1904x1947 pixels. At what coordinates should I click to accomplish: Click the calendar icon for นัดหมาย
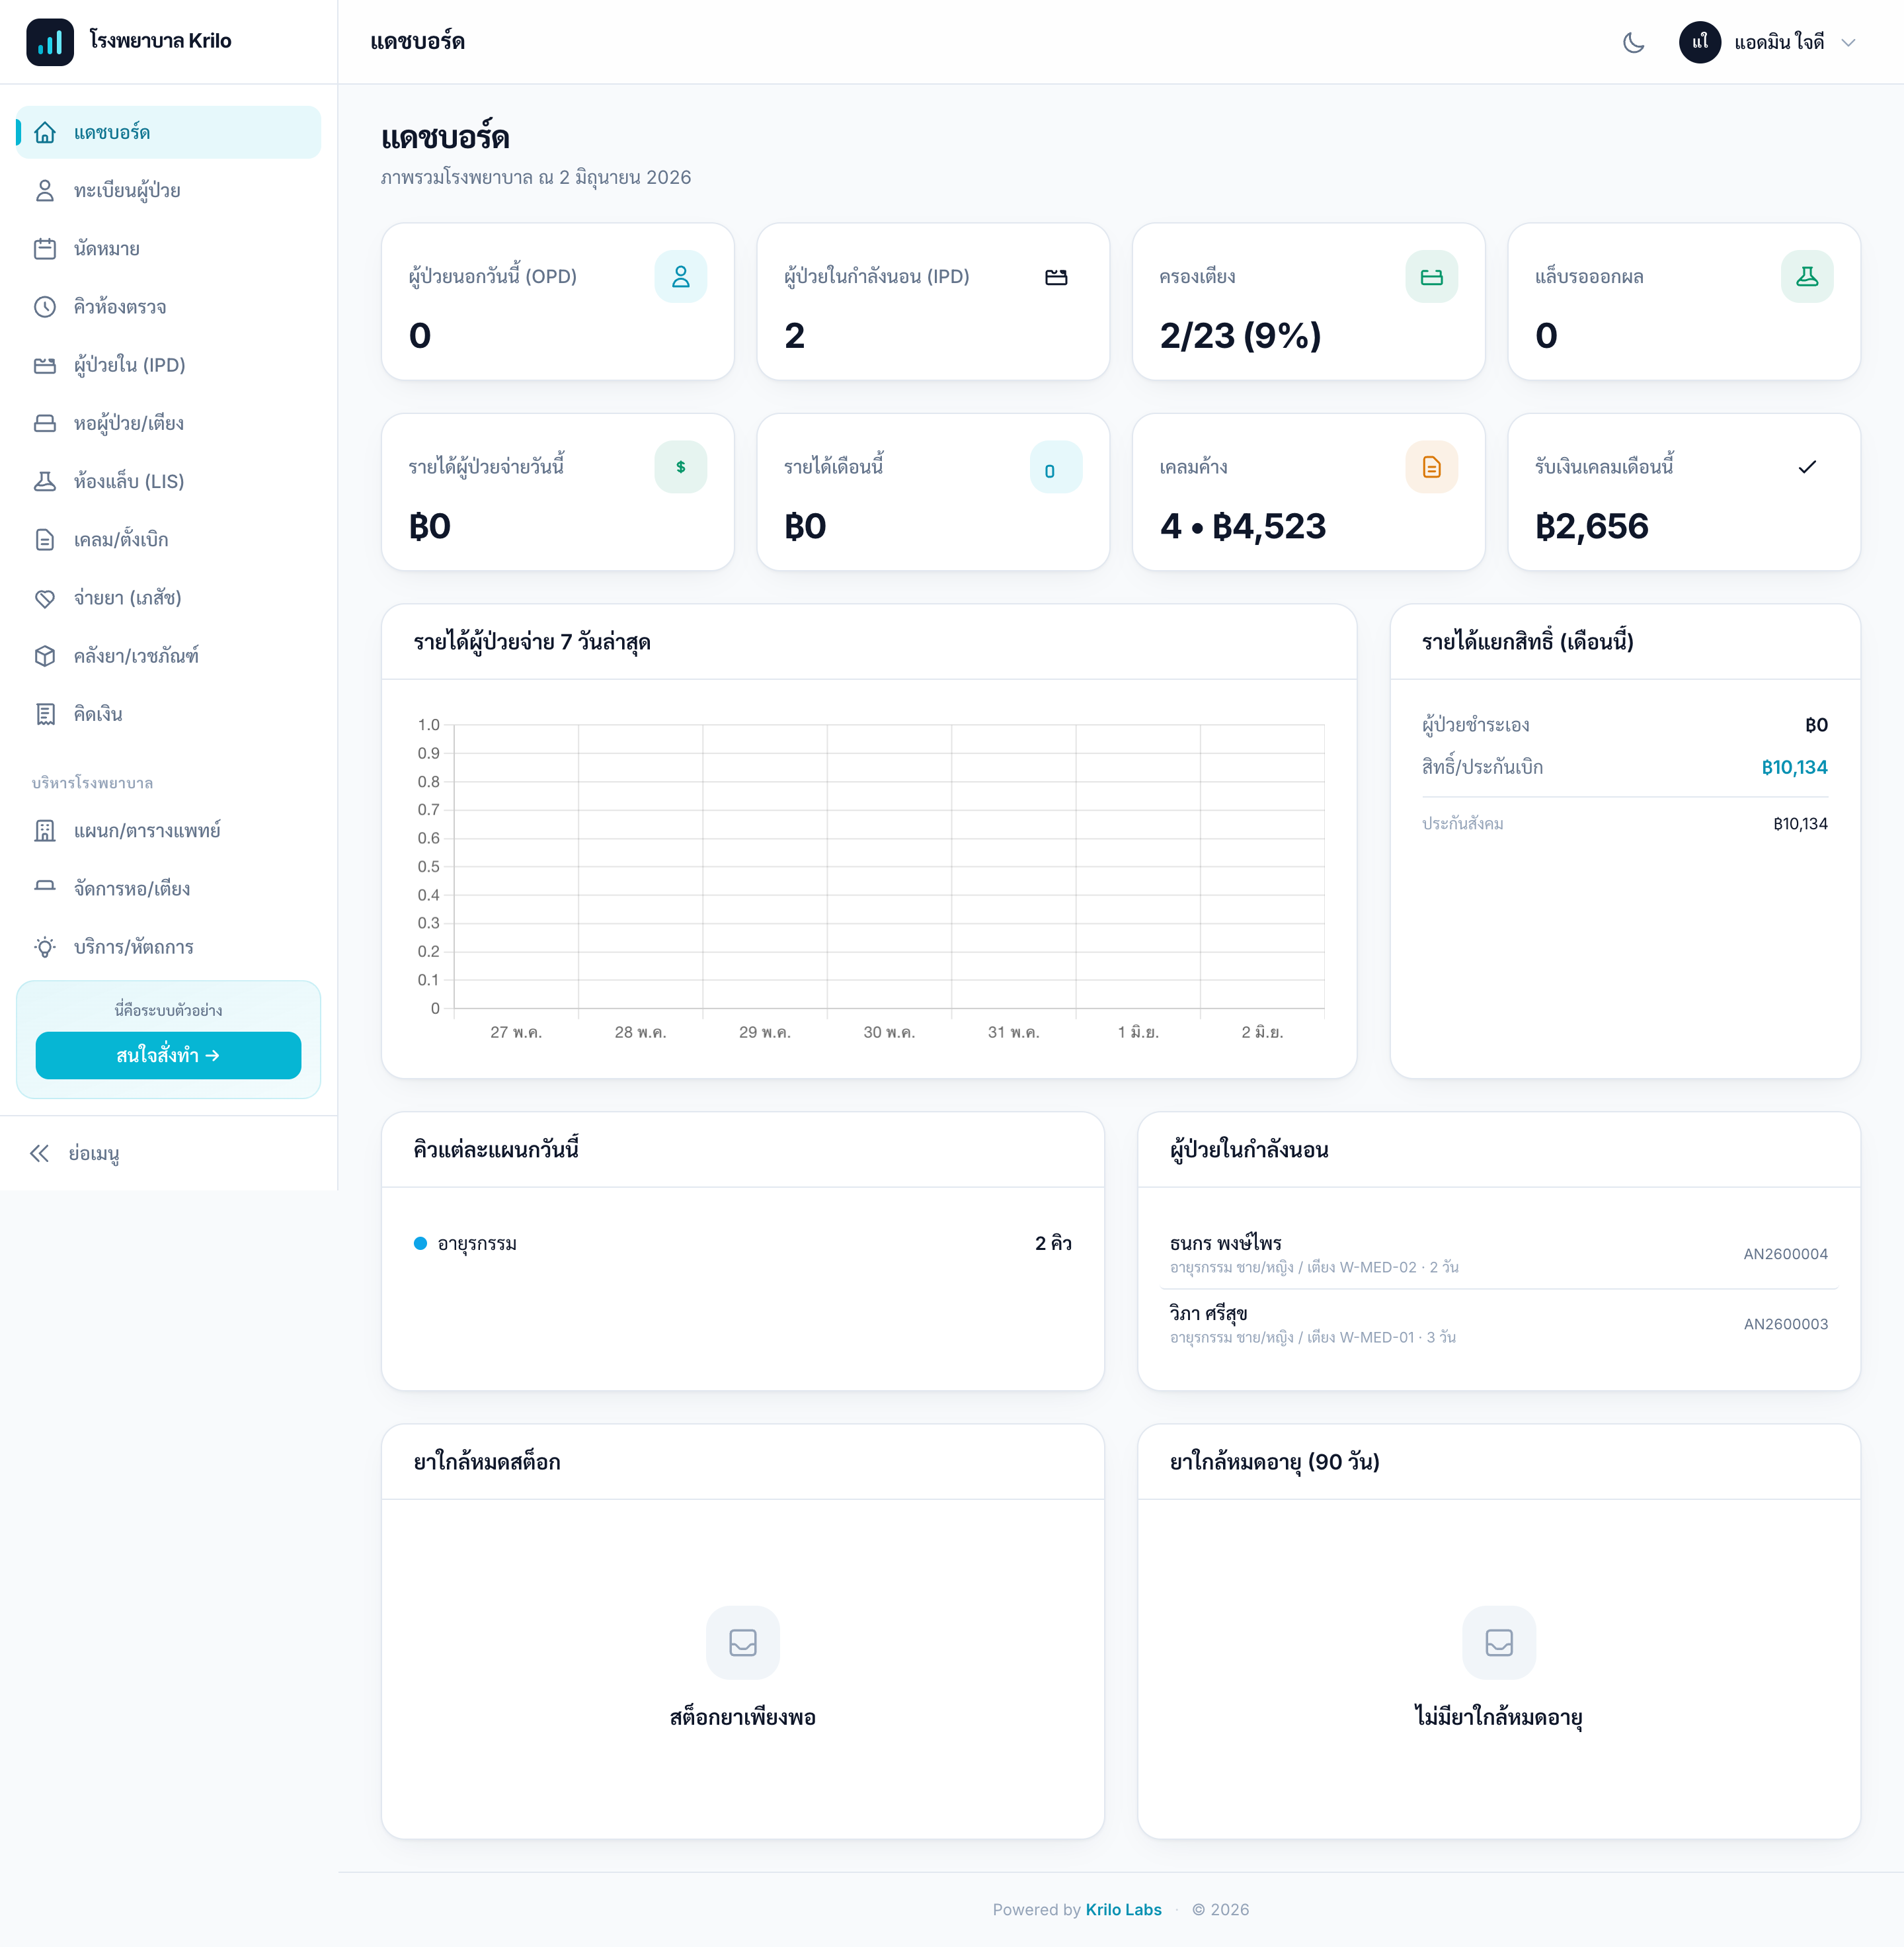tap(45, 248)
